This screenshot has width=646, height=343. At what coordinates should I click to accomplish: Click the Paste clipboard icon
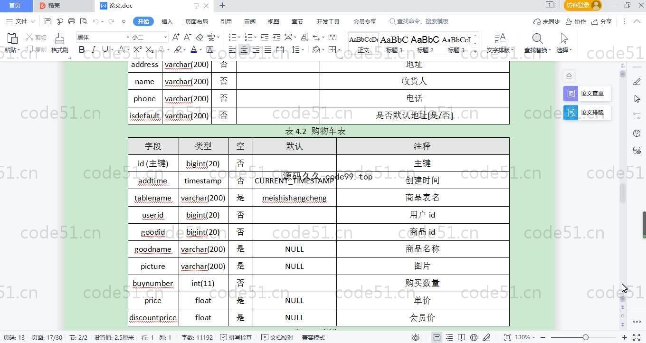pyautogui.click(x=12, y=38)
